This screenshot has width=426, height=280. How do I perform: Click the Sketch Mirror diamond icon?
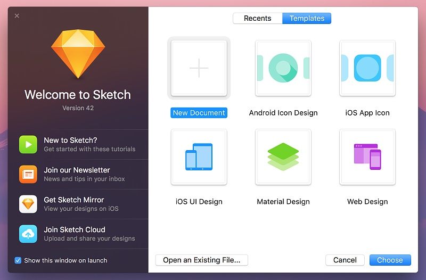click(28, 204)
